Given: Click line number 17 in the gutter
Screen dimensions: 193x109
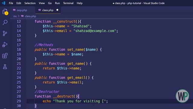Looking at the screenshot, I should tap(19, 45).
